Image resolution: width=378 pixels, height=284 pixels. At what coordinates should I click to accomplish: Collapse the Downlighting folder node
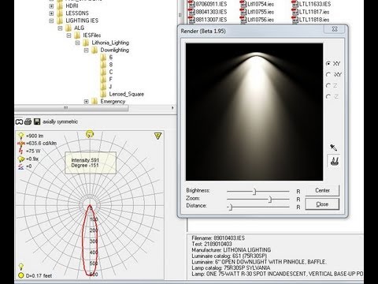(x=86, y=50)
